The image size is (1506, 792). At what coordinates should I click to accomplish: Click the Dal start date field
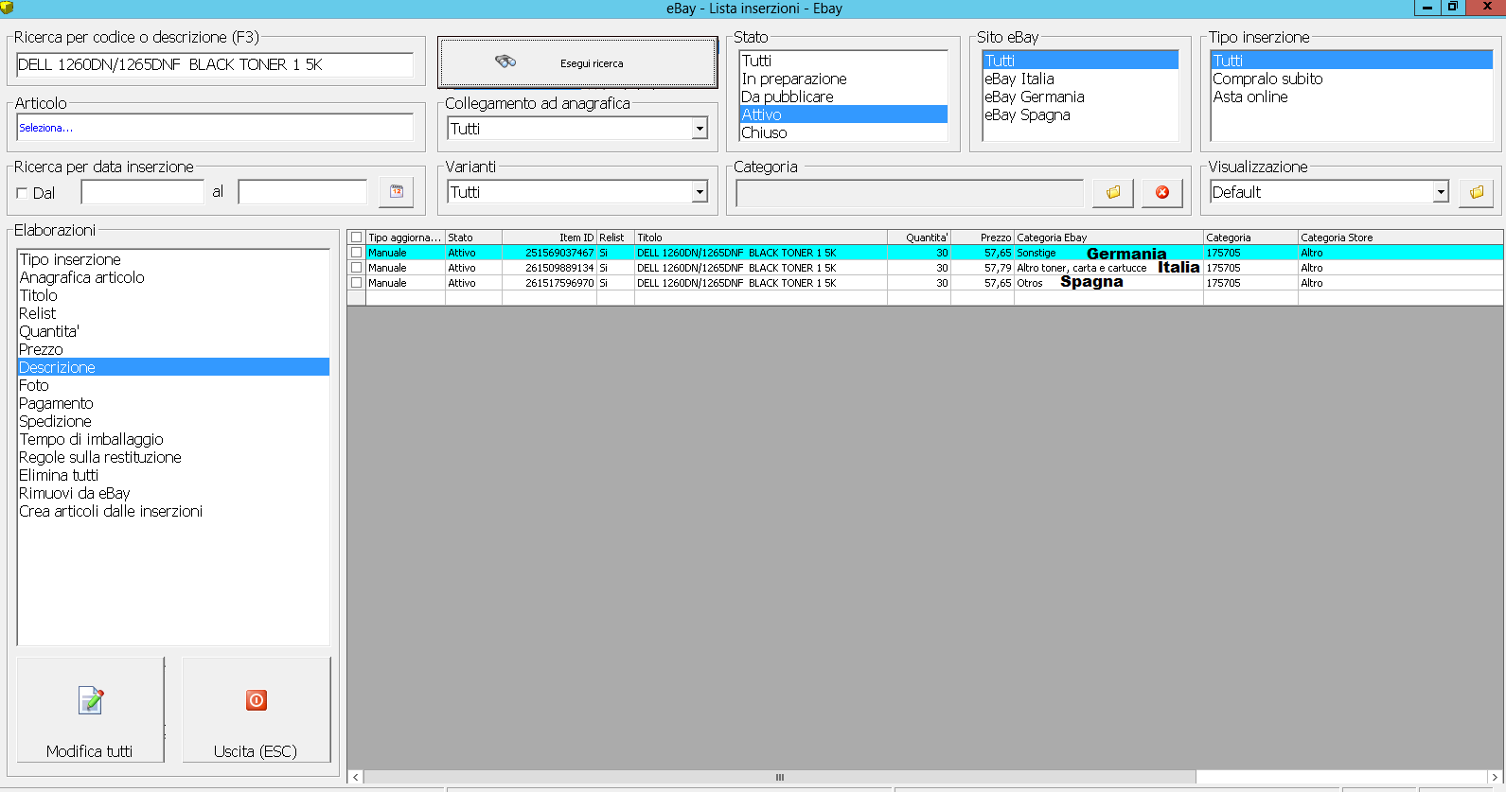tap(142, 192)
